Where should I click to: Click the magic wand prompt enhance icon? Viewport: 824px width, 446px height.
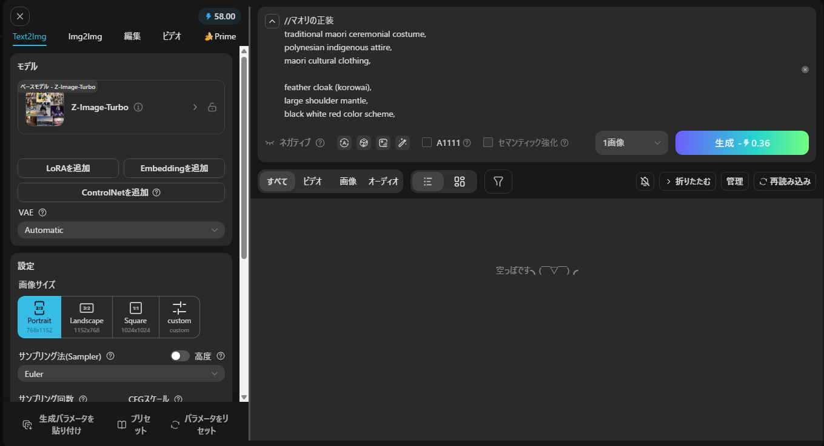[x=402, y=143]
